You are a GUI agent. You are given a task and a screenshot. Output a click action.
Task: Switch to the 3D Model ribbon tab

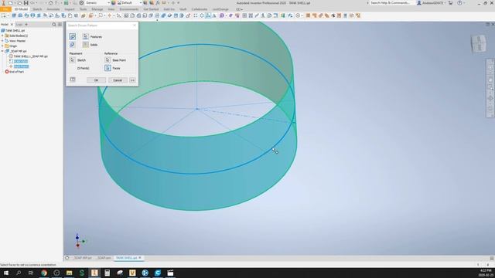pos(21,9)
